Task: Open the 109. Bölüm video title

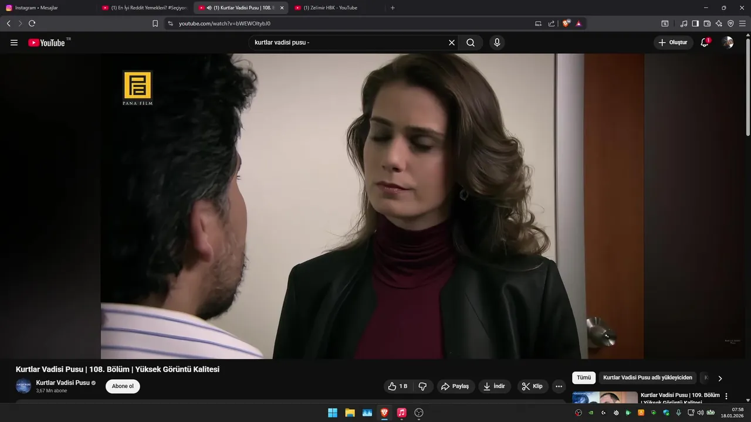Action: tap(680, 399)
